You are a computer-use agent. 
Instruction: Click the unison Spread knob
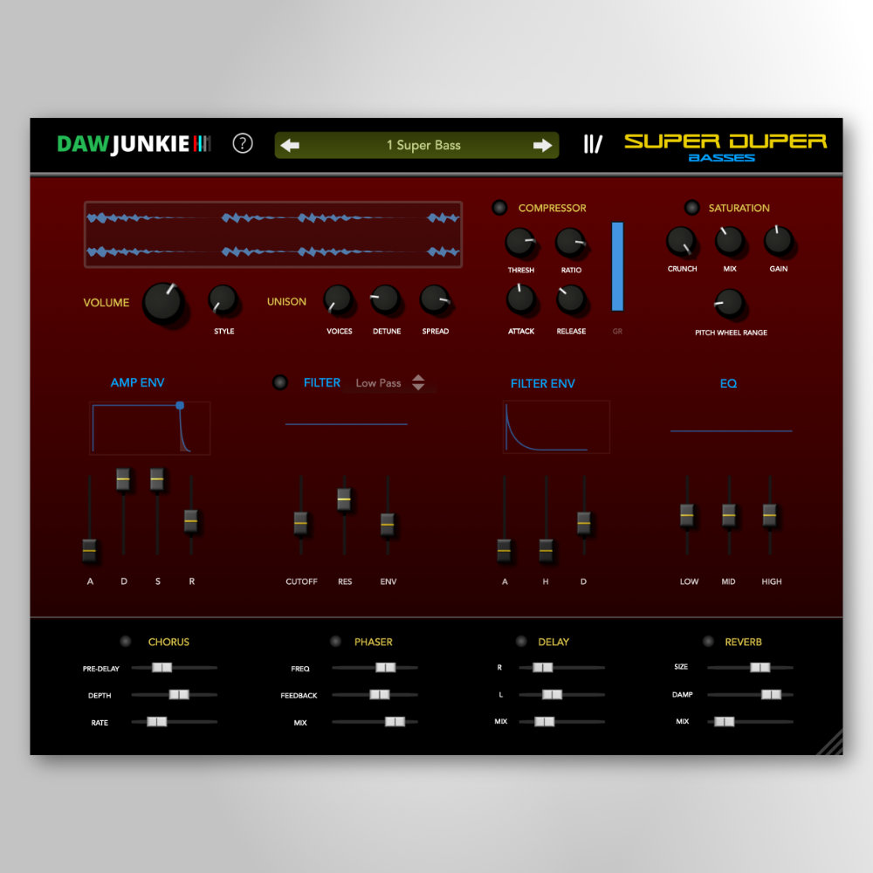pos(434,299)
